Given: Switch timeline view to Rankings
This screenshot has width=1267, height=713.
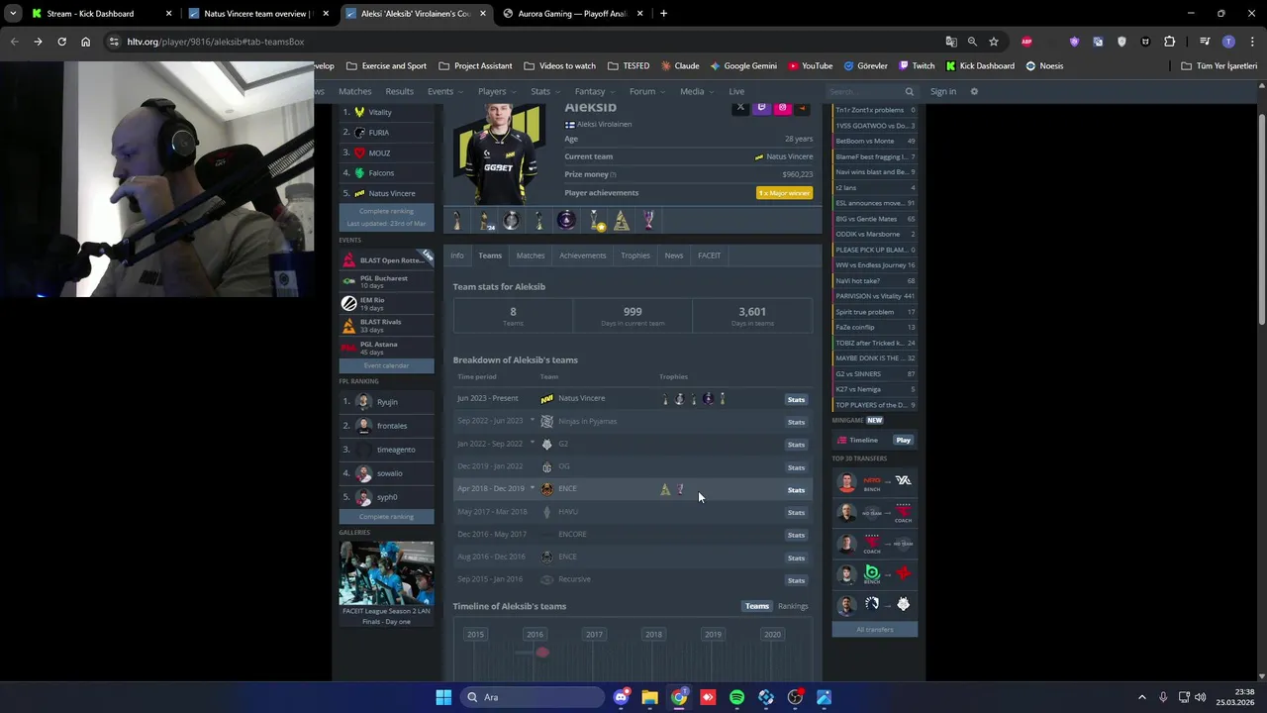Looking at the screenshot, I should click(x=793, y=606).
